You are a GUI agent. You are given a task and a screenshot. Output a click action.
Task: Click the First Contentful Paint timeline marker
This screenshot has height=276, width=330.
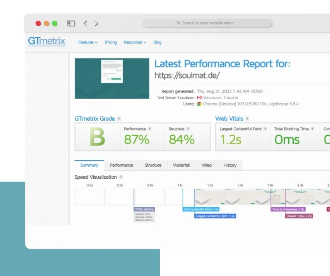tap(201, 209)
